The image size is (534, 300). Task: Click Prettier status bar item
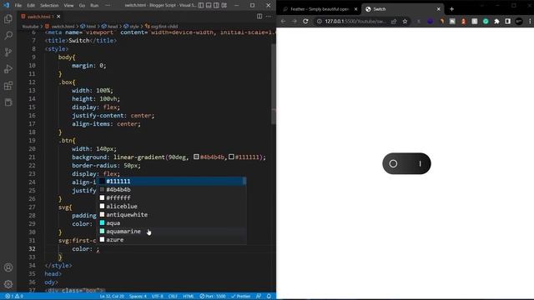(x=241, y=297)
